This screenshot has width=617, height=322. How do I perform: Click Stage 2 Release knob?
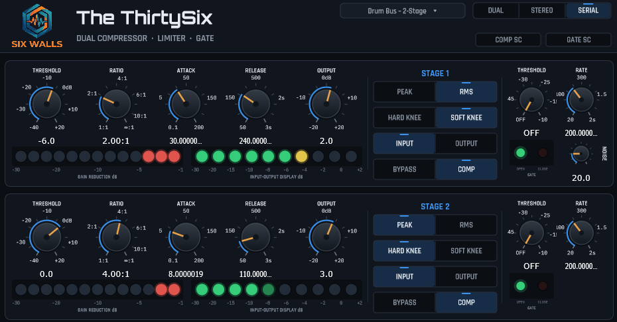[x=255, y=237]
